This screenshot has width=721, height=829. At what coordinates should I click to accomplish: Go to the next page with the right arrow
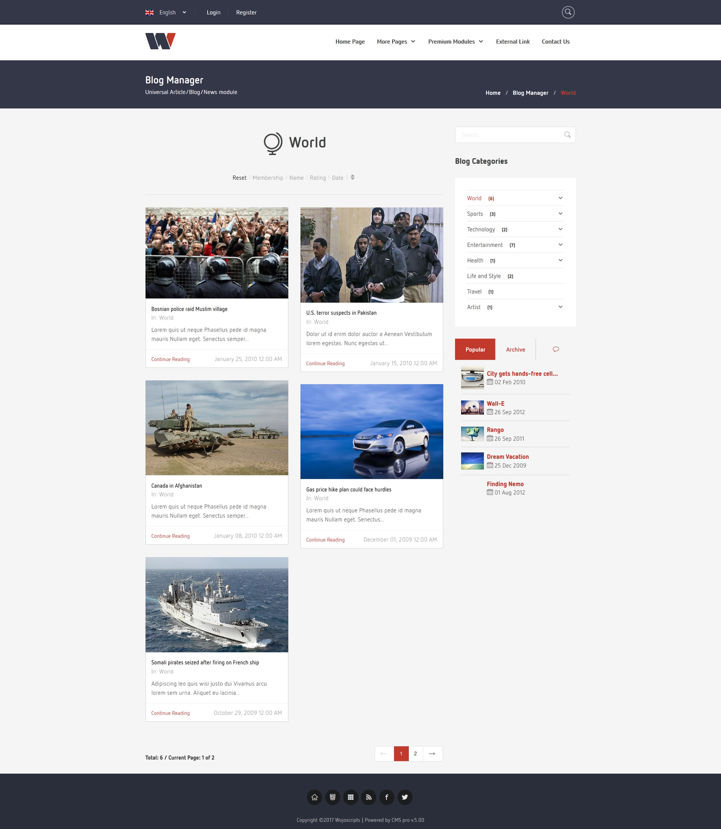point(432,754)
